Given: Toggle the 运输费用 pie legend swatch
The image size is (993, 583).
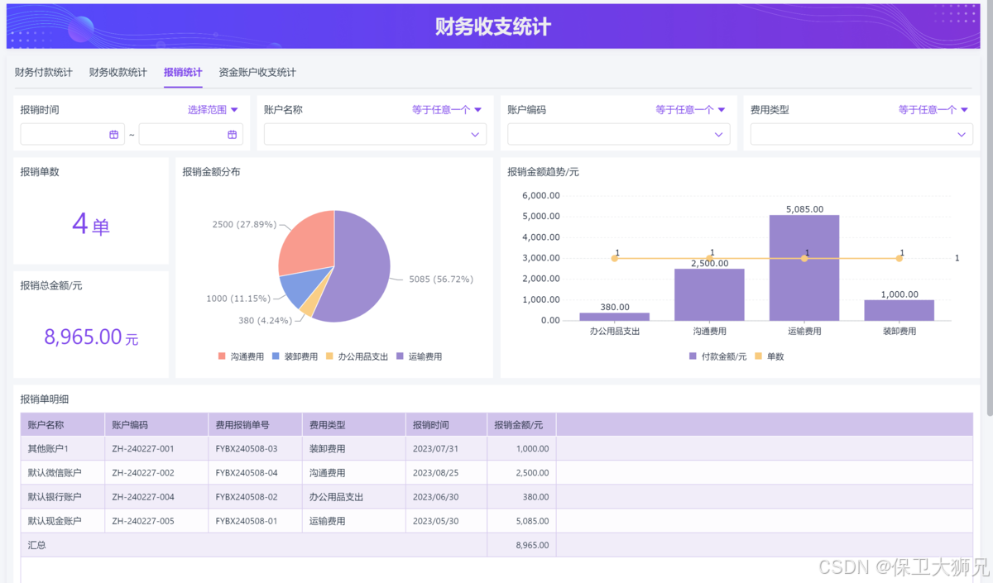Looking at the screenshot, I should [x=401, y=356].
